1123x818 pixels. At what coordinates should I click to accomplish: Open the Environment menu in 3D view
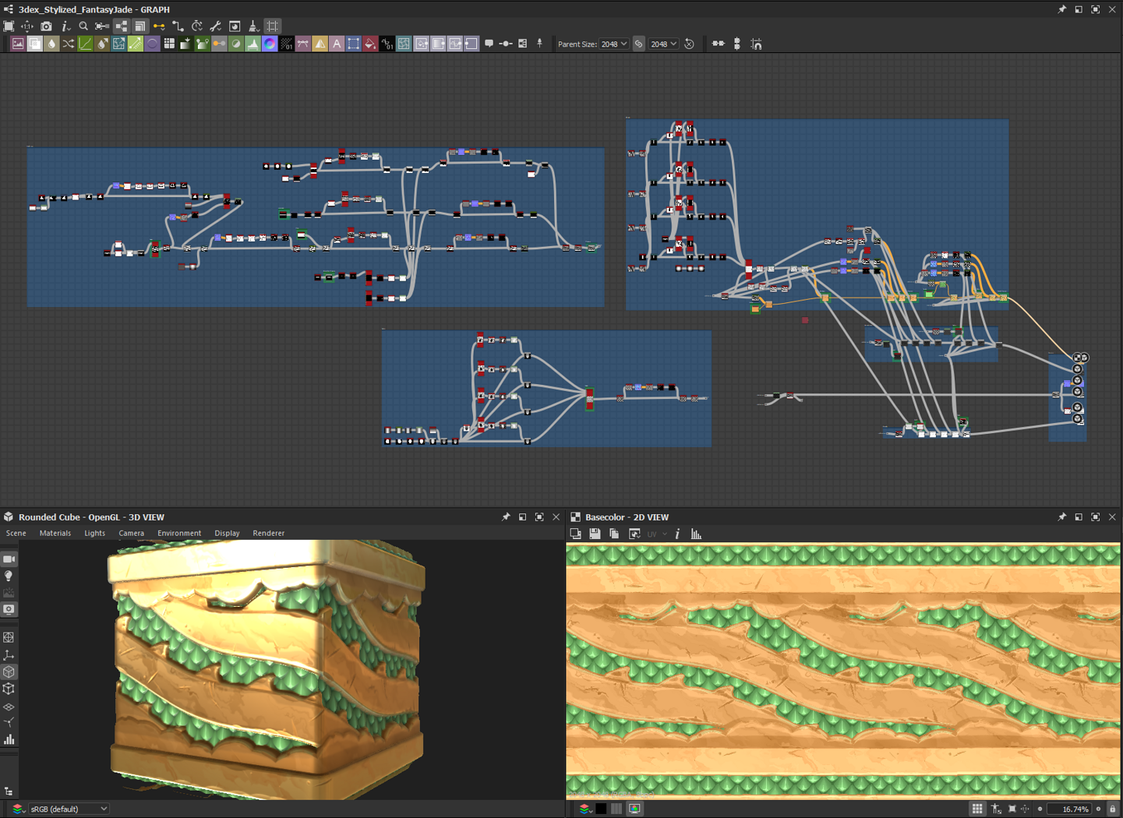coord(178,534)
